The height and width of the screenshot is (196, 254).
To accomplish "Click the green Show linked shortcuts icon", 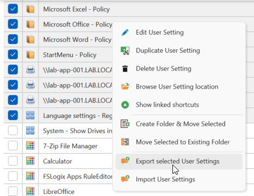I will 125,105.
